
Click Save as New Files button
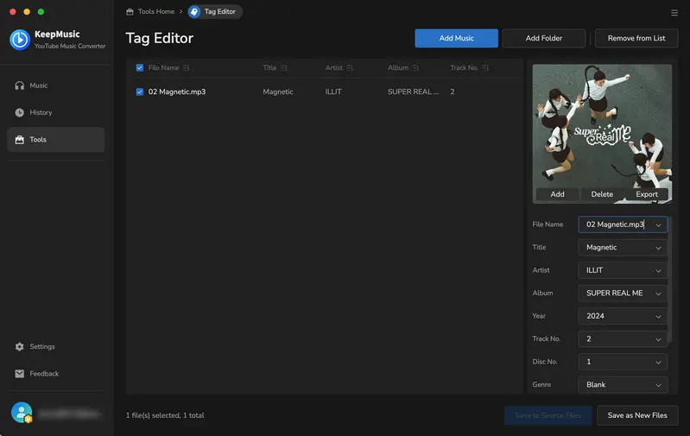point(637,415)
